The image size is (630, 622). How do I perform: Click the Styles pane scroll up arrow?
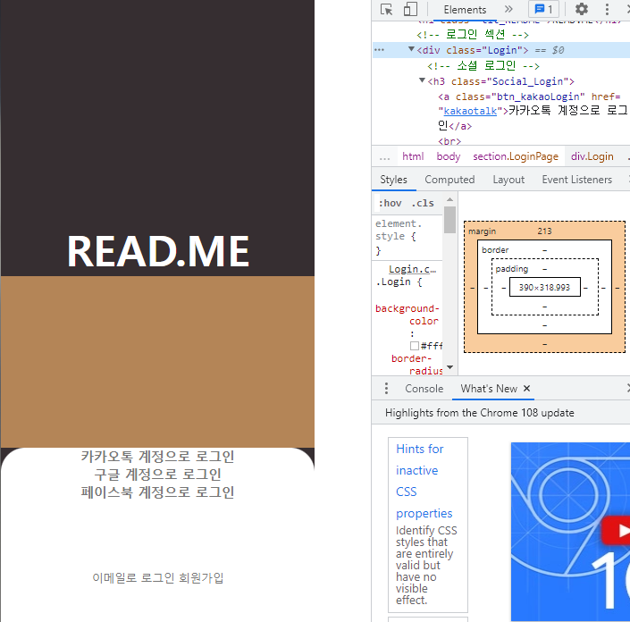click(449, 199)
